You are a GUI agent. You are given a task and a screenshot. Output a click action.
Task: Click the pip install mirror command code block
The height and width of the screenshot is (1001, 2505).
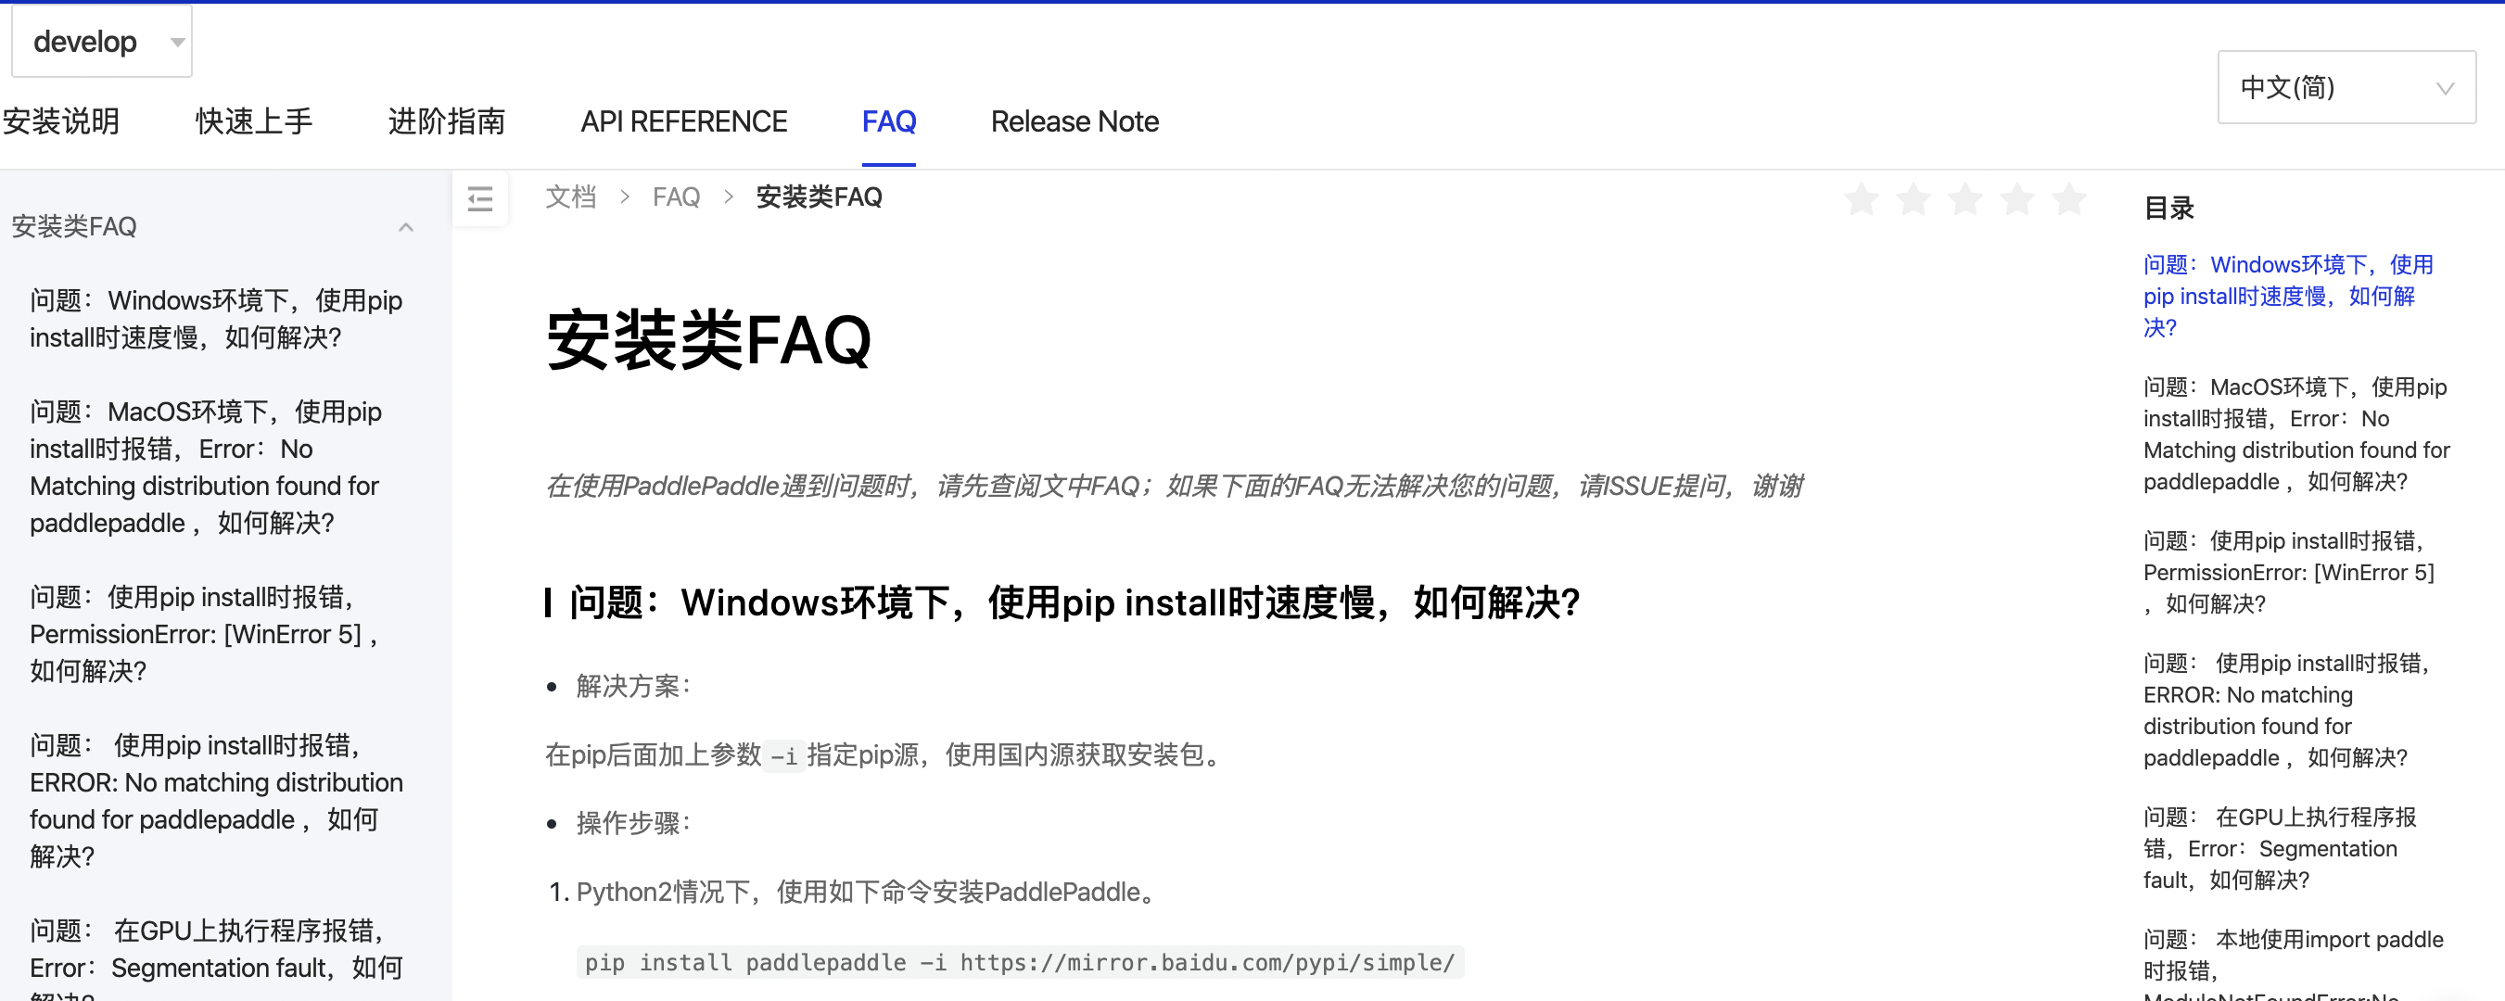[x=1019, y=962]
